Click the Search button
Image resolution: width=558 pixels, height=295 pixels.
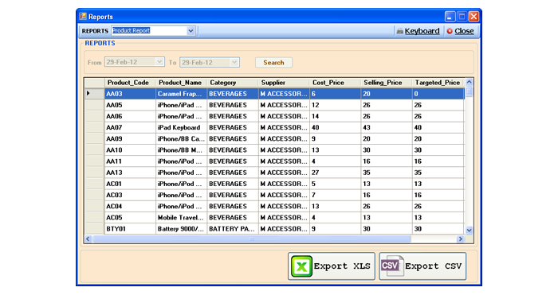pyautogui.click(x=273, y=63)
